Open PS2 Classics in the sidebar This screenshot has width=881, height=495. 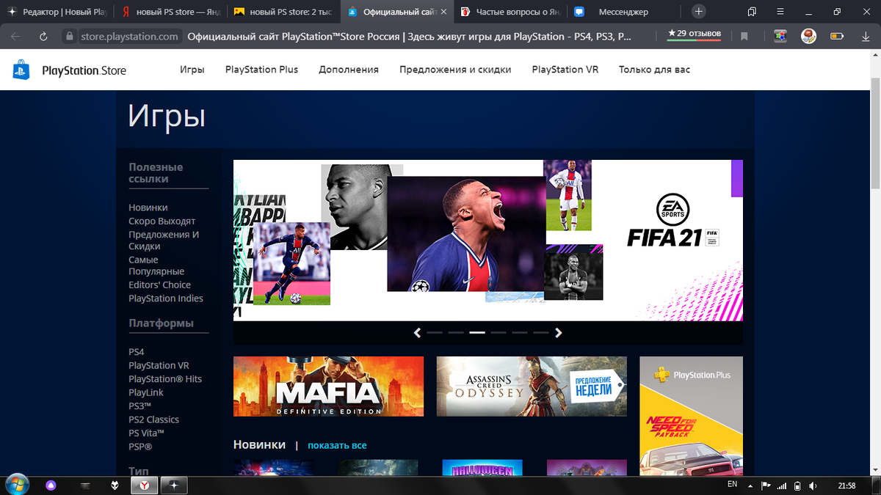click(153, 419)
